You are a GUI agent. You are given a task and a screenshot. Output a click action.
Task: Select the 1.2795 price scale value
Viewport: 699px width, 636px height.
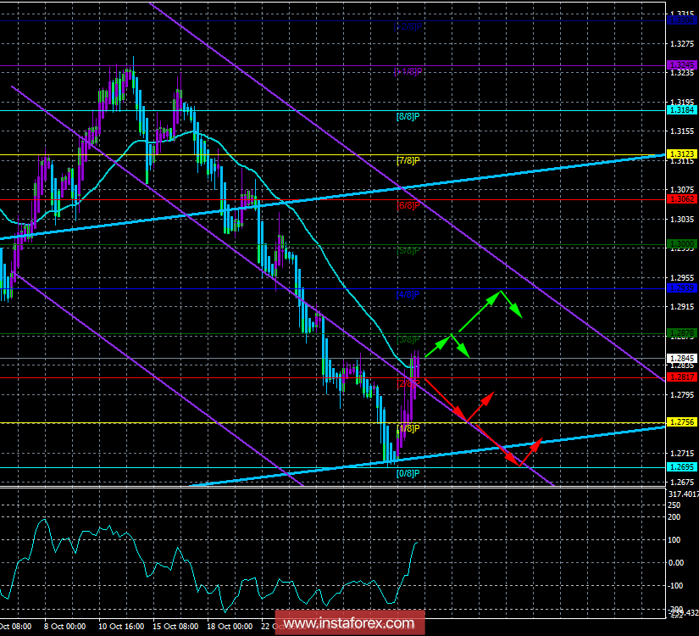tap(682, 395)
